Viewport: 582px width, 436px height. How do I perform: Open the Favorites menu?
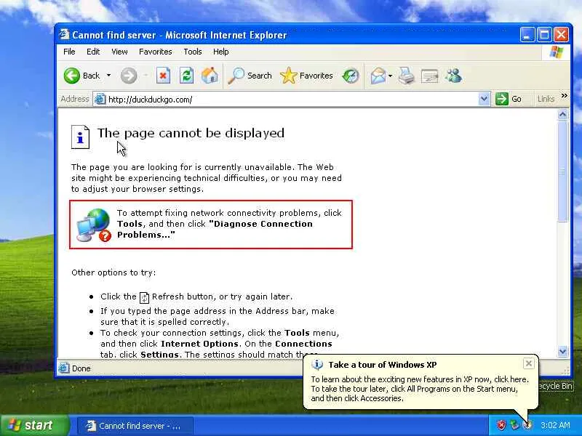pyautogui.click(x=155, y=52)
